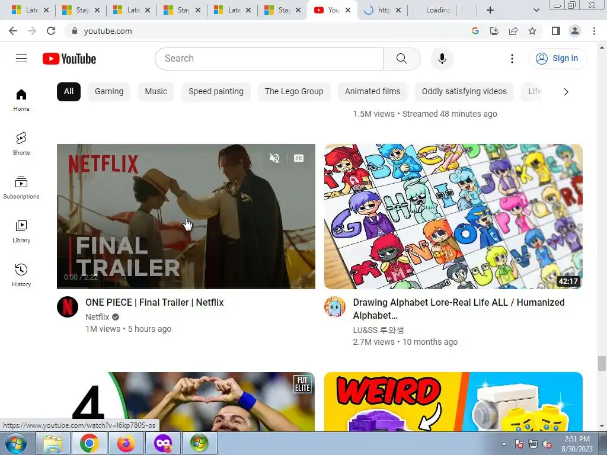This screenshot has height=455, width=607.
Task: Open ONE PIECE Final Trailer title link
Action: tap(155, 303)
